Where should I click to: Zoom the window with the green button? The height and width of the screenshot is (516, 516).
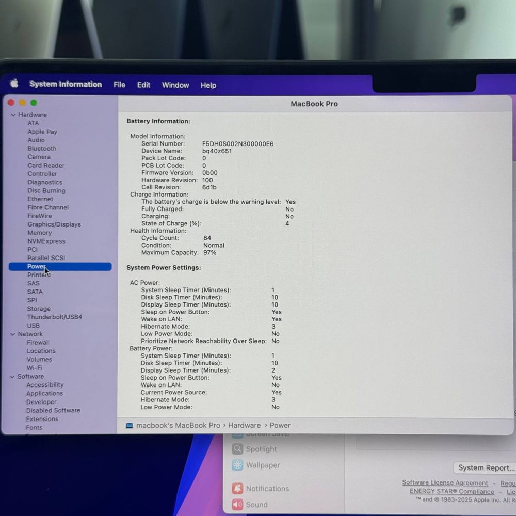point(34,103)
